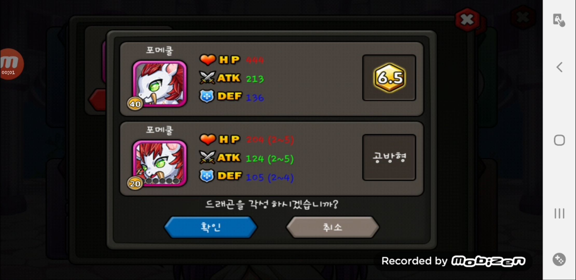This screenshot has height=280, width=576.
Task: Tap the level 20 포메쿨 dragon portrait
Action: coord(160,163)
